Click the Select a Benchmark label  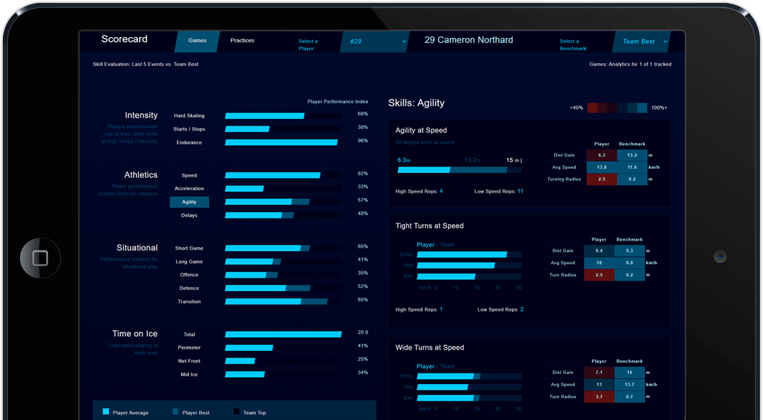[x=573, y=45]
